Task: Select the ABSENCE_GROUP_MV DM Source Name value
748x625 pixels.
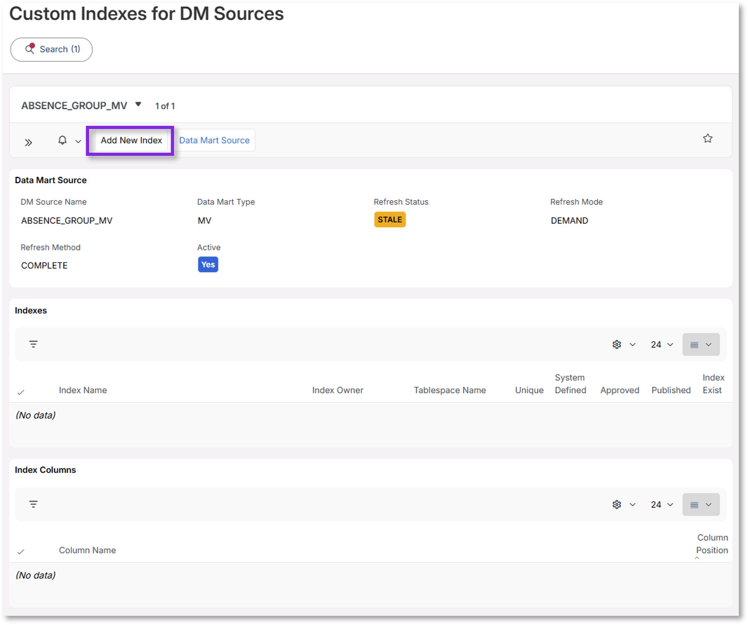Action: point(67,221)
